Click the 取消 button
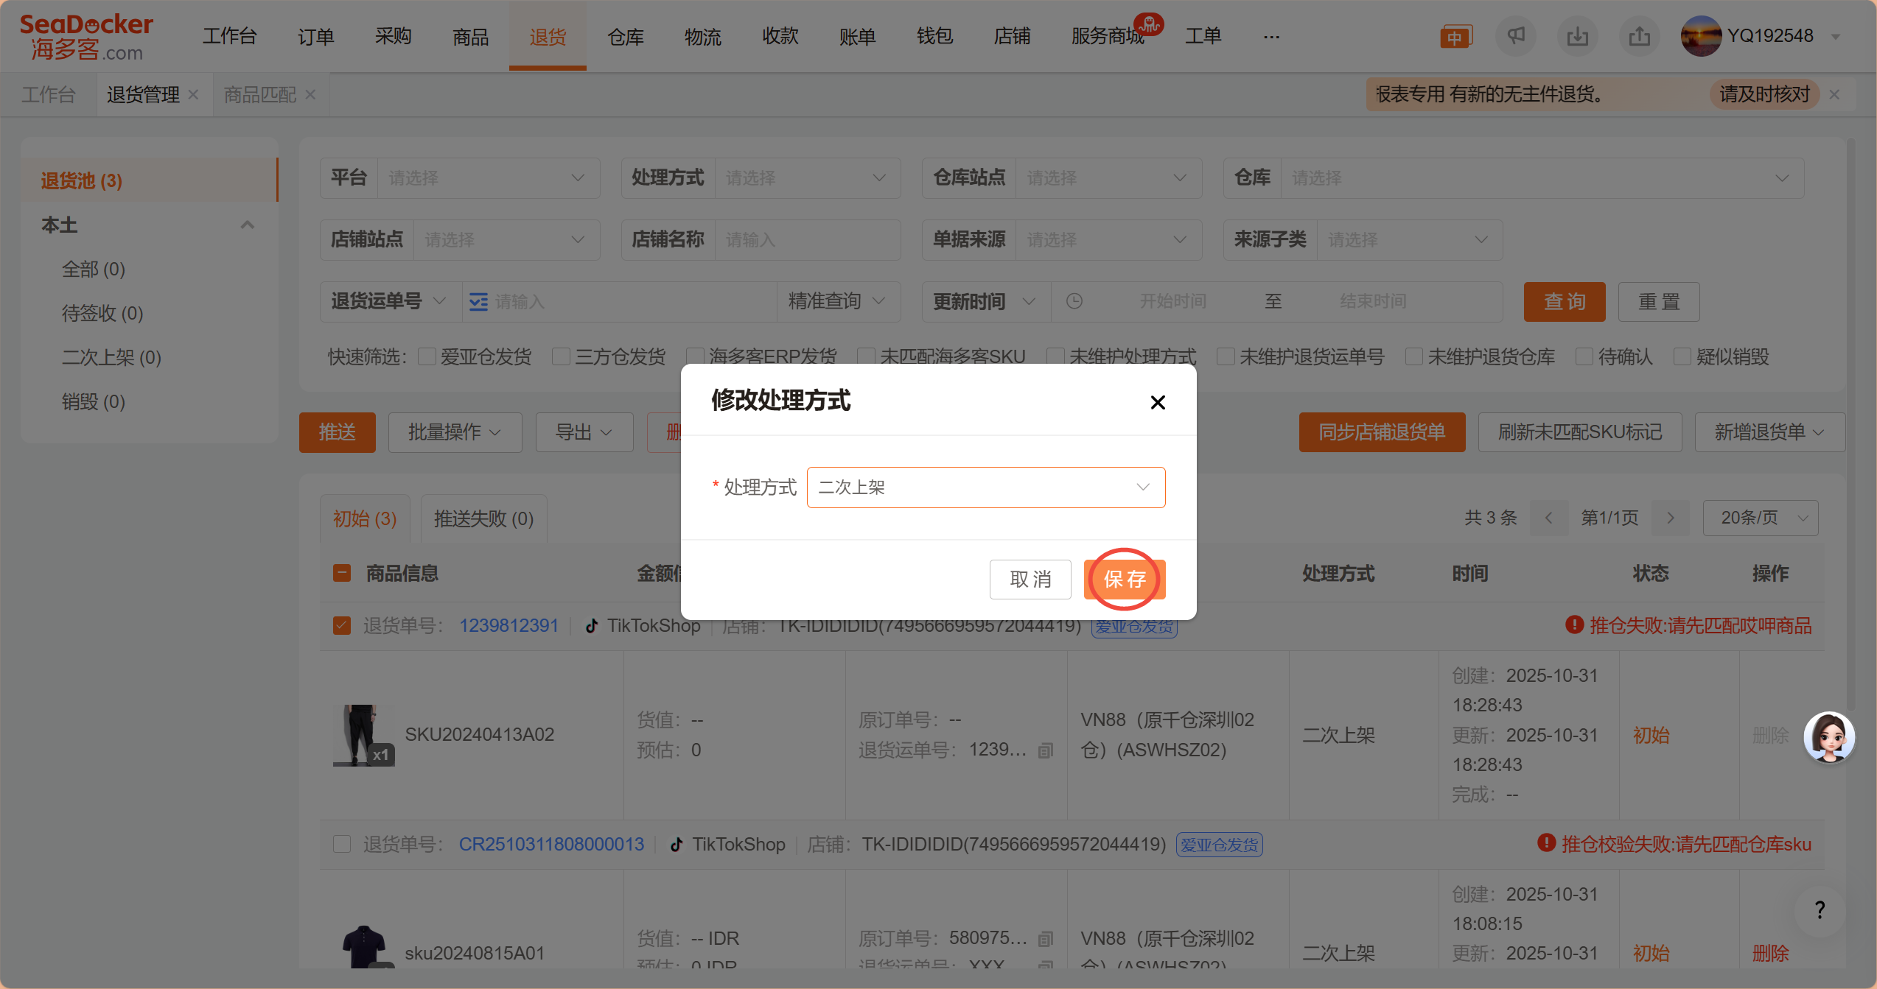 pos(1030,580)
